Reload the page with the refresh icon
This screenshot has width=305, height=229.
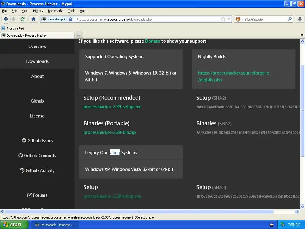pos(23,19)
